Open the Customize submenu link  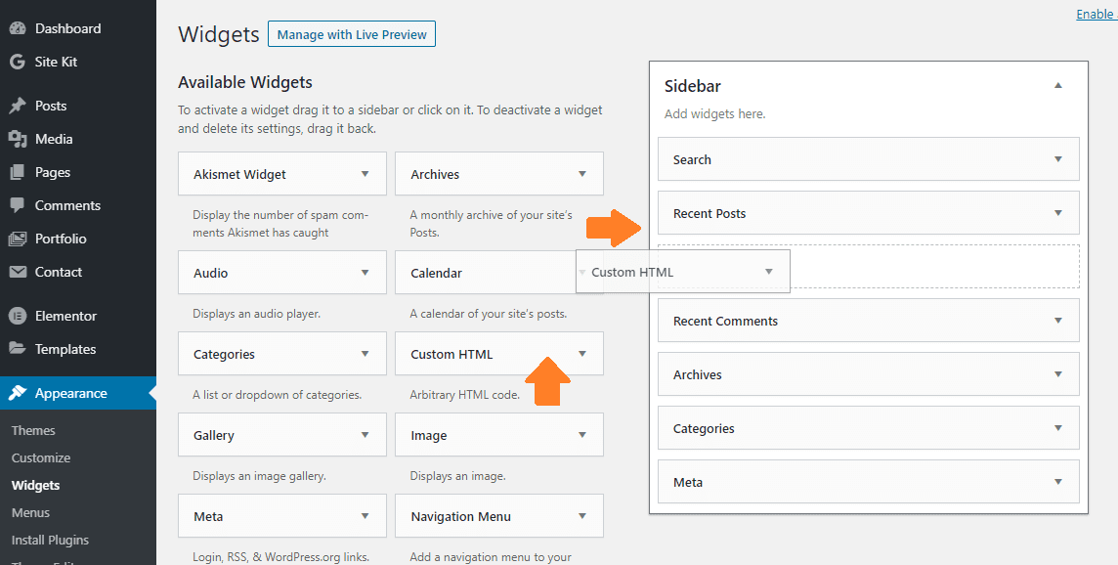(x=41, y=458)
